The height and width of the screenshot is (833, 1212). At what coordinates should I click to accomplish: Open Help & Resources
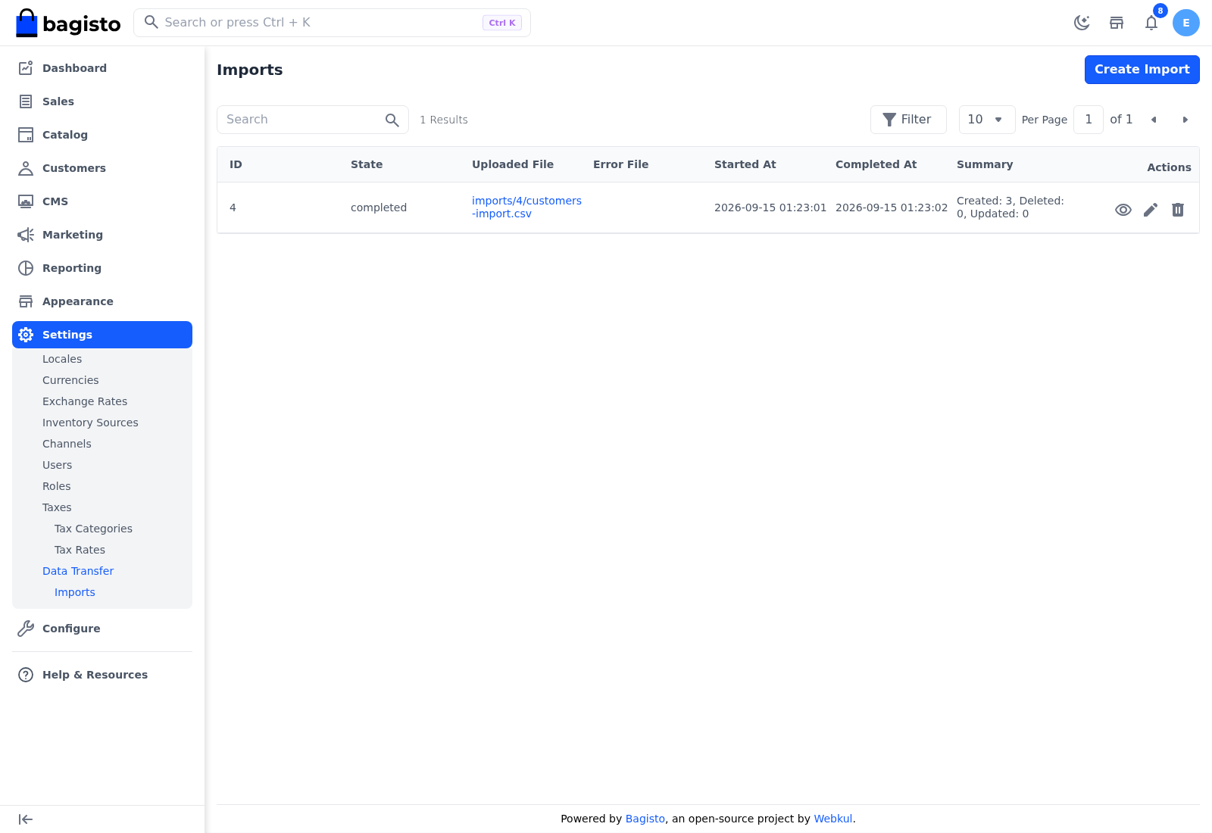pos(102,675)
